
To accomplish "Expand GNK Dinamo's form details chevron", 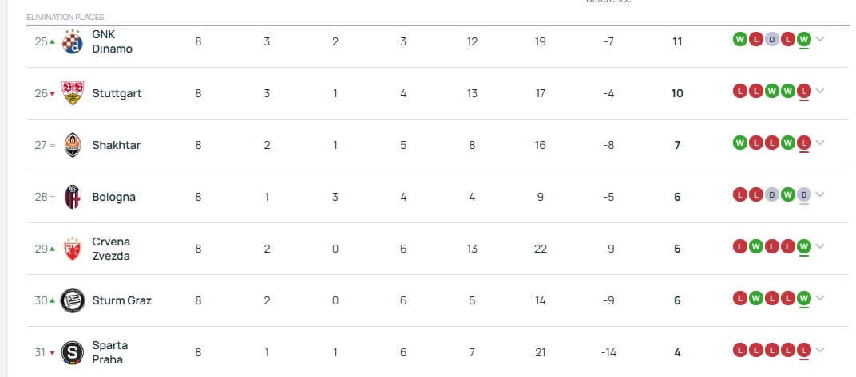I will click(819, 39).
